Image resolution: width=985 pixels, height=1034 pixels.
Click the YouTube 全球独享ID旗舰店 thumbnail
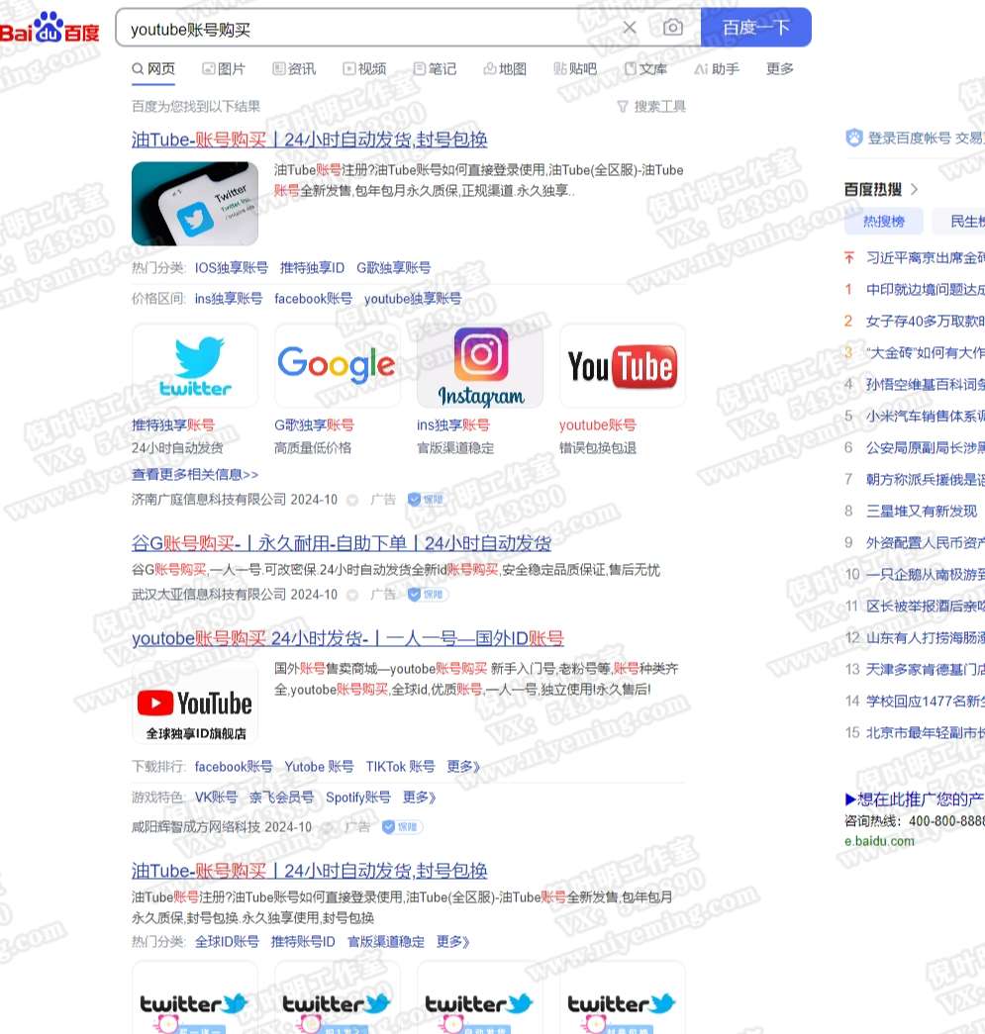coord(195,703)
